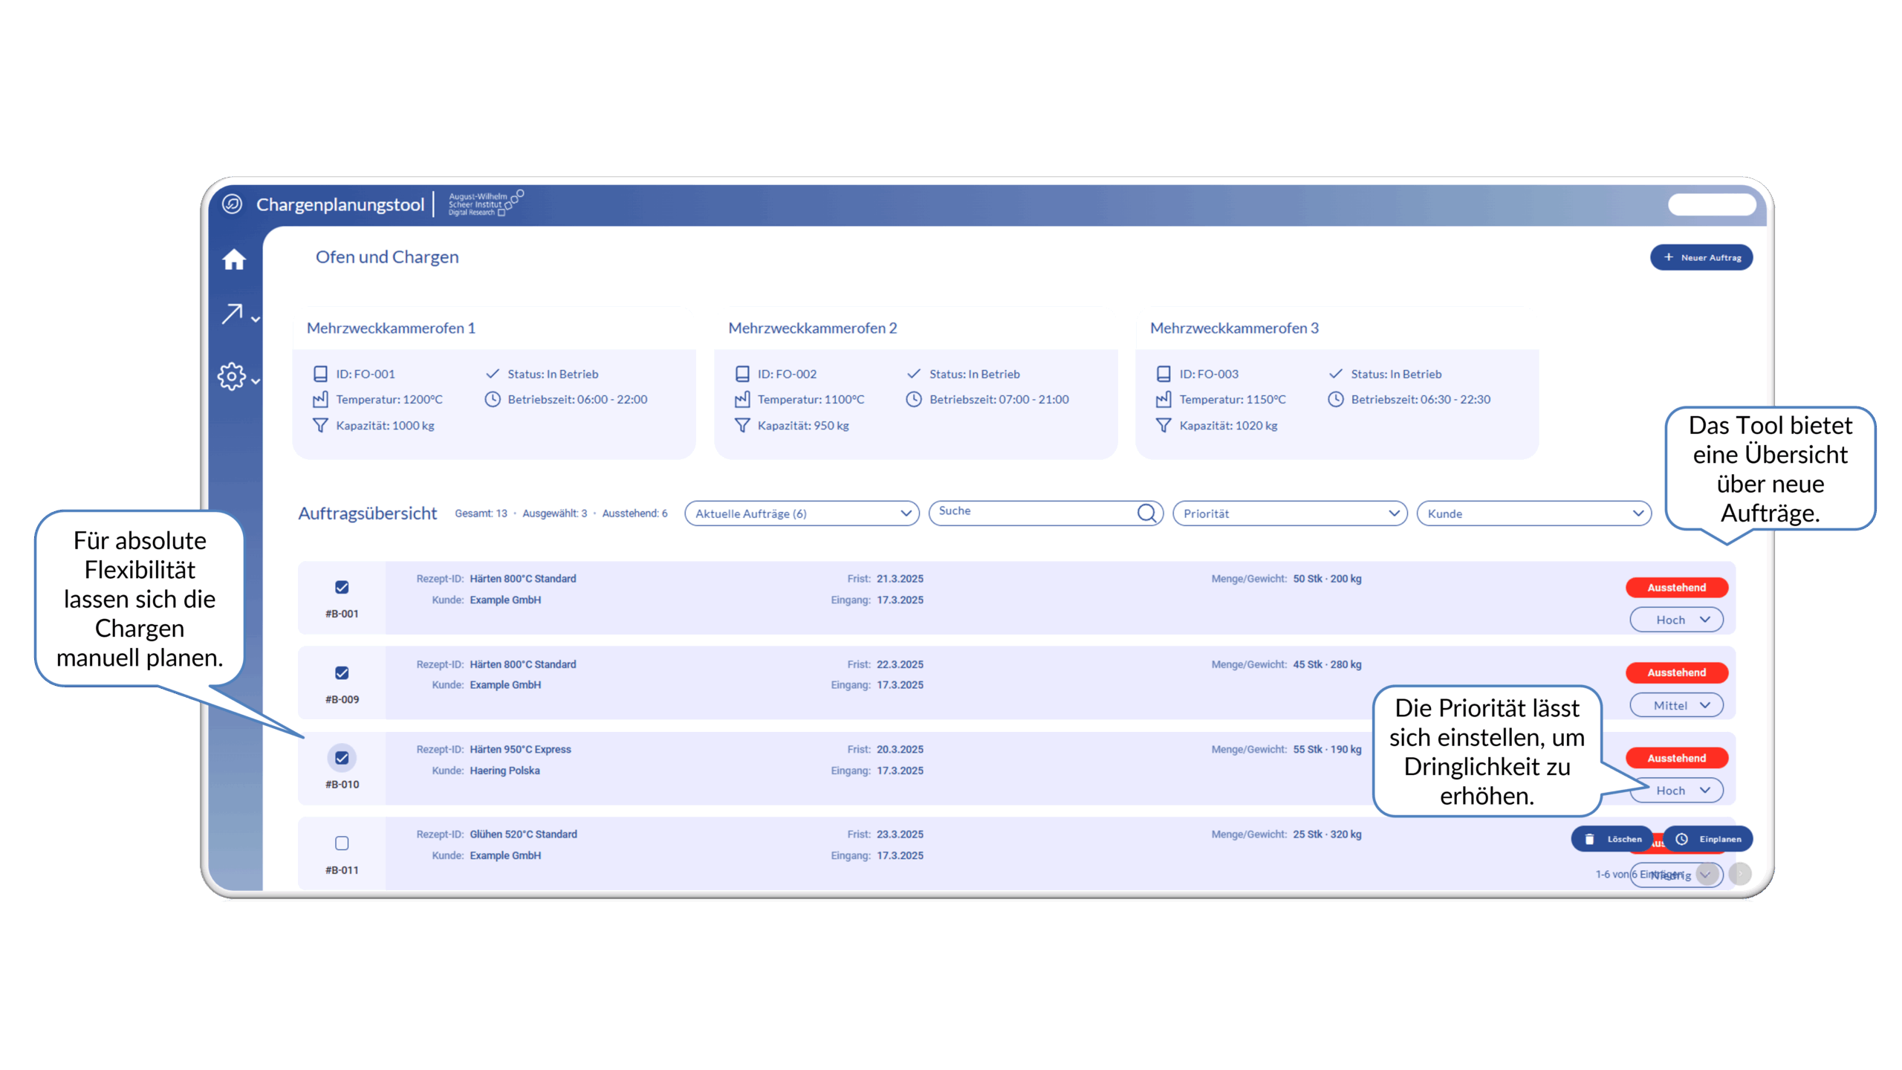
Task: Click the temperature icon for 1200°C
Action: [320, 399]
